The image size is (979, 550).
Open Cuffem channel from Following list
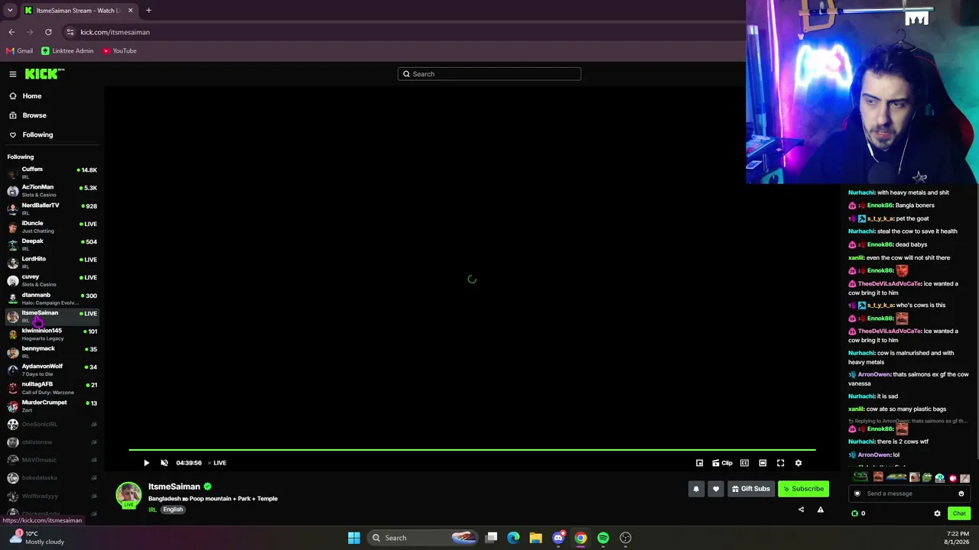click(52, 173)
